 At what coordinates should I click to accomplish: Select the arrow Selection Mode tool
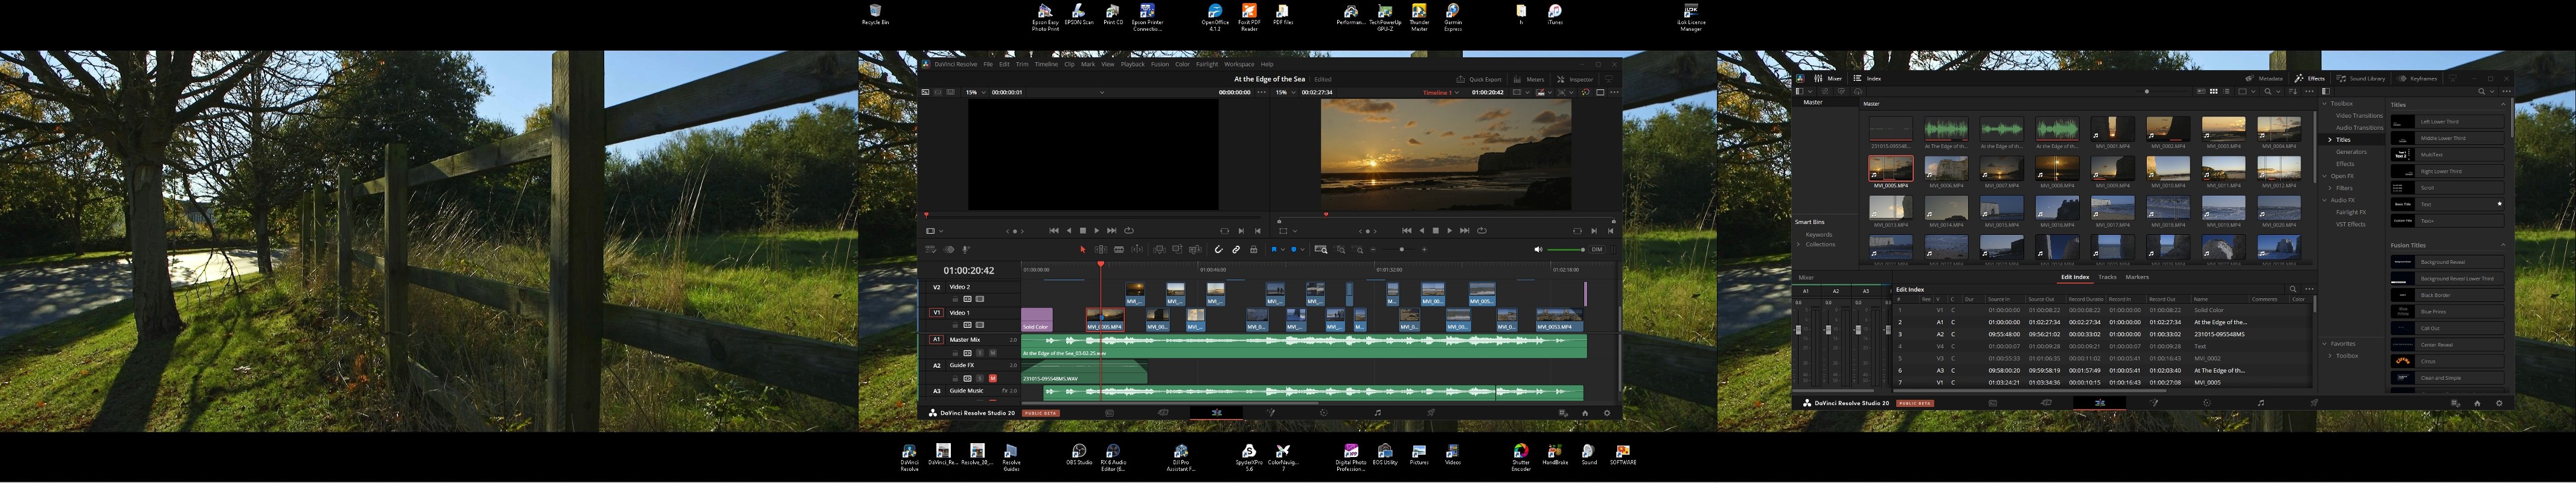tap(1082, 250)
